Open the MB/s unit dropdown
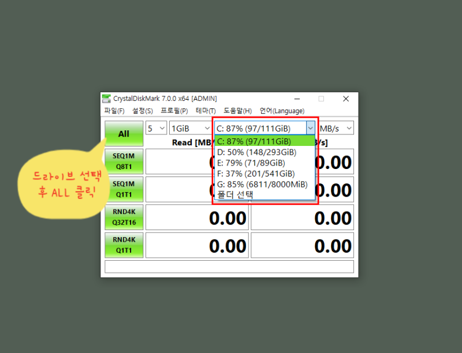The height and width of the screenshot is (353, 462). [x=336, y=127]
